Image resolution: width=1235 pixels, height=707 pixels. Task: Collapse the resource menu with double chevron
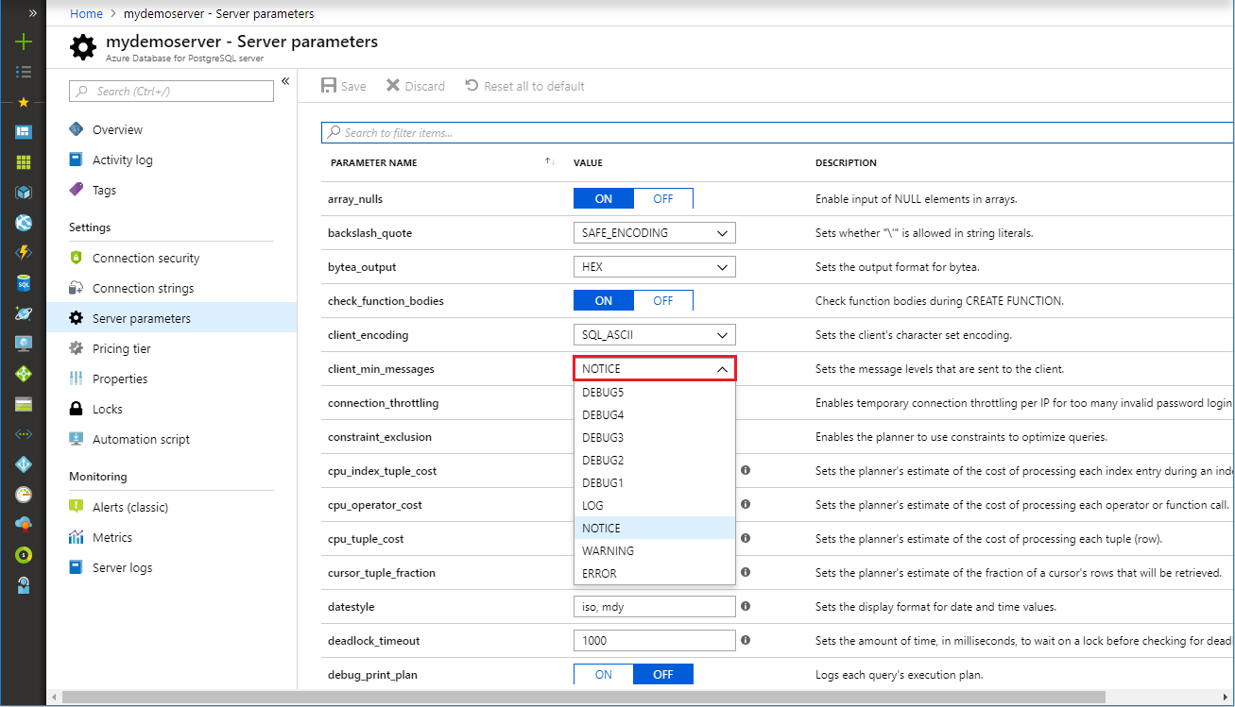285,81
